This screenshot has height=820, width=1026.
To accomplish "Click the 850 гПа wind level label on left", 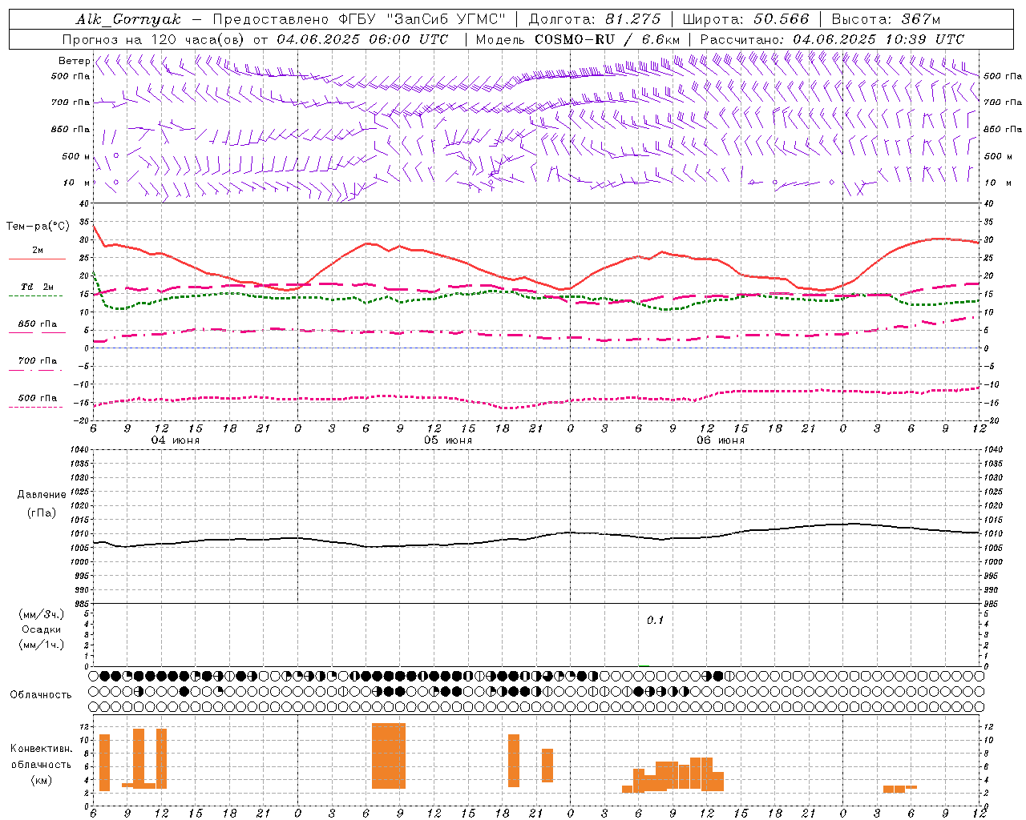I will click(71, 129).
